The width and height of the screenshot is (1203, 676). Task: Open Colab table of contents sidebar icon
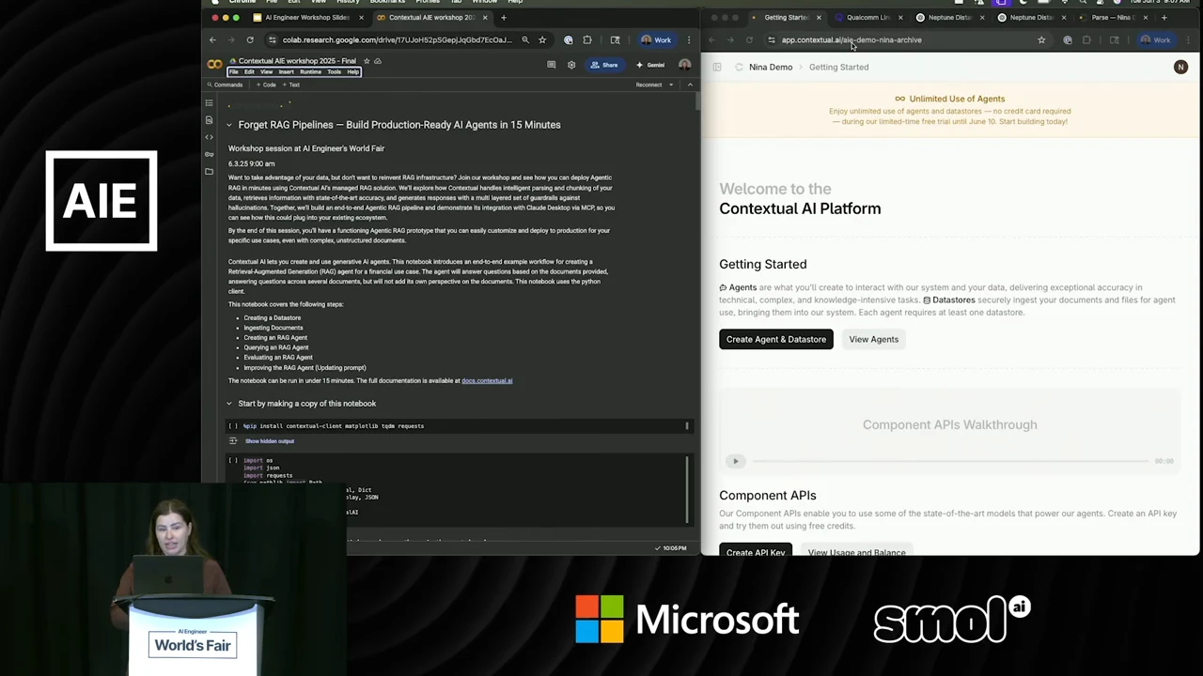point(209,102)
